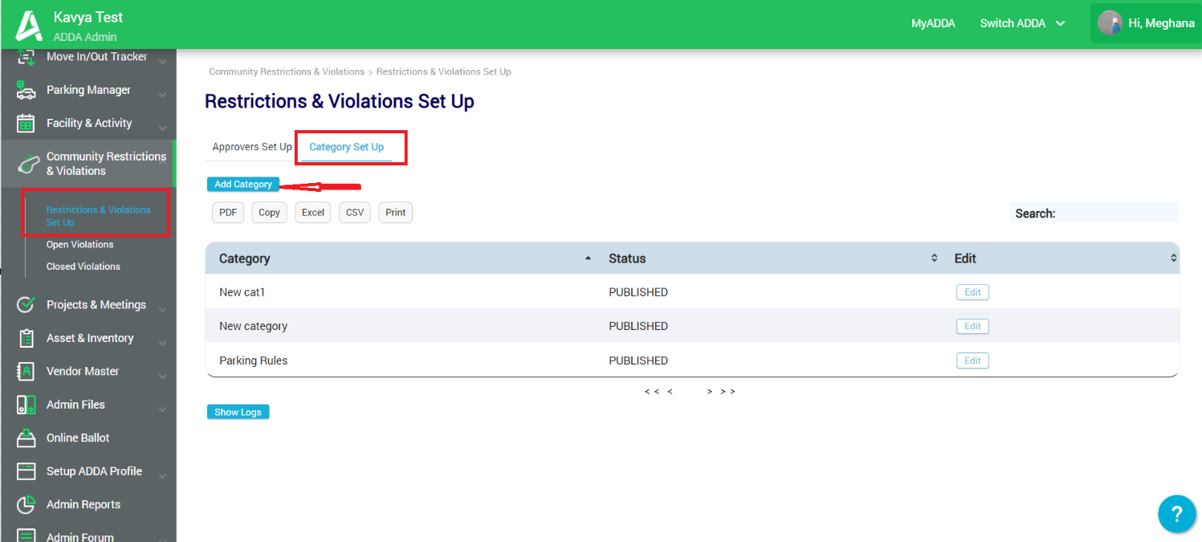Click the Community Restrictions whistle icon

tap(28, 163)
